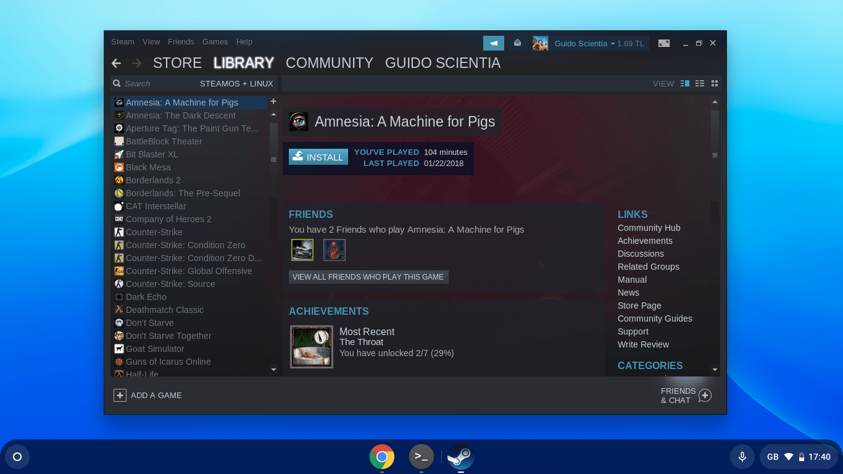Open Friends & Chat bubble icon
The image size is (843, 474).
705,396
